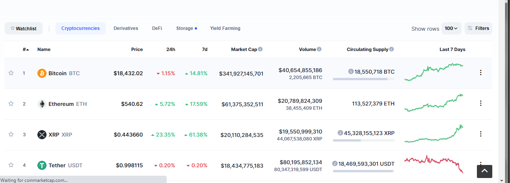
Task: Click Ethereum price $540.62
Action: (x=132, y=104)
